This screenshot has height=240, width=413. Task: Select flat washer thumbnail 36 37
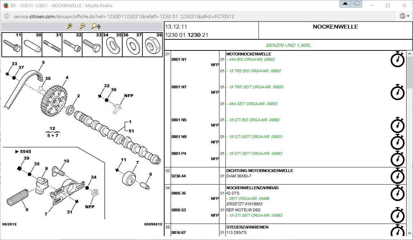[x=133, y=45]
